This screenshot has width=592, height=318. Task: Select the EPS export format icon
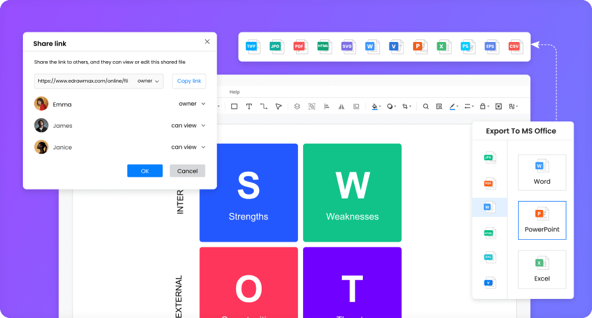491,47
